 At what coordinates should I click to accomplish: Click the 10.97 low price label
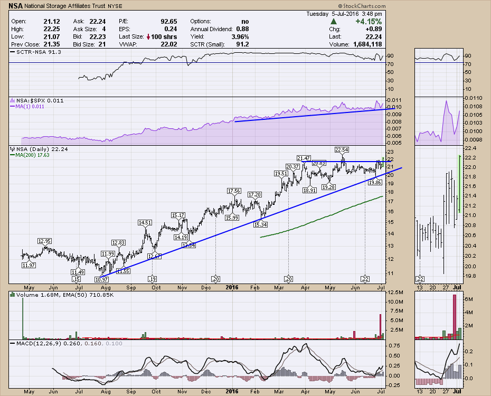(x=101, y=279)
